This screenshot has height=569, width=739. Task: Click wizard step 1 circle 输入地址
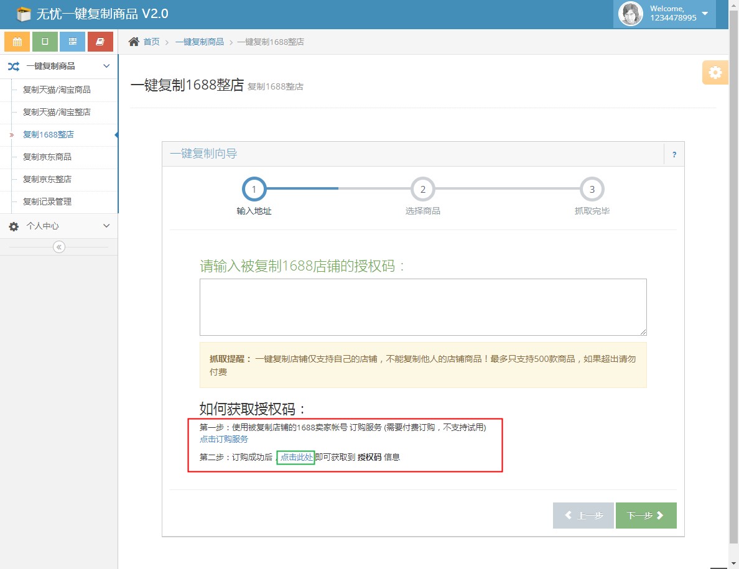(x=254, y=189)
